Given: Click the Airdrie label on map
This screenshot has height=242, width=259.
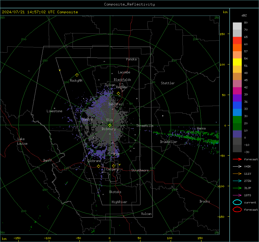Looking at the screenshot, I should (113, 154).
